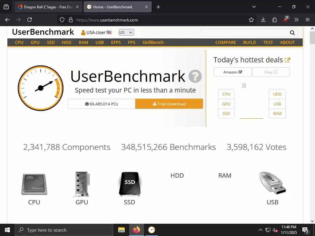The width and height of the screenshot is (315, 236).
Task: Open GPU in the orange nav bar
Action: tap(35, 42)
